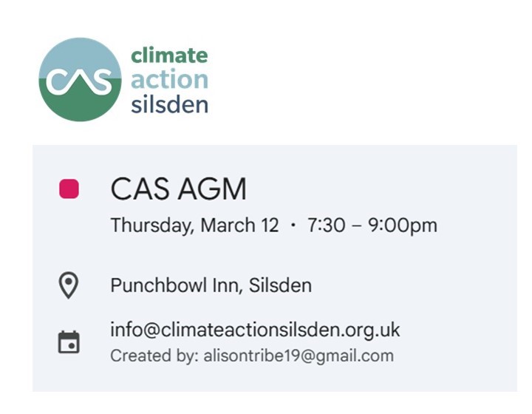Viewport: 532px width, 414px height.
Task: Click the dot separator between date and time
Action: point(293,225)
